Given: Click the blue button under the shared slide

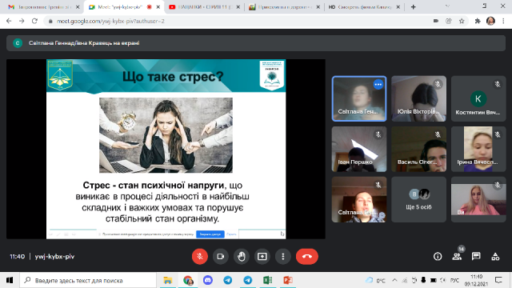Looking at the screenshot, I should click(210, 234).
